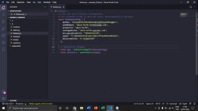Open Task View on the taskbar
Image resolution: width=198 pixels, height=111 pixels.
pos(67,108)
